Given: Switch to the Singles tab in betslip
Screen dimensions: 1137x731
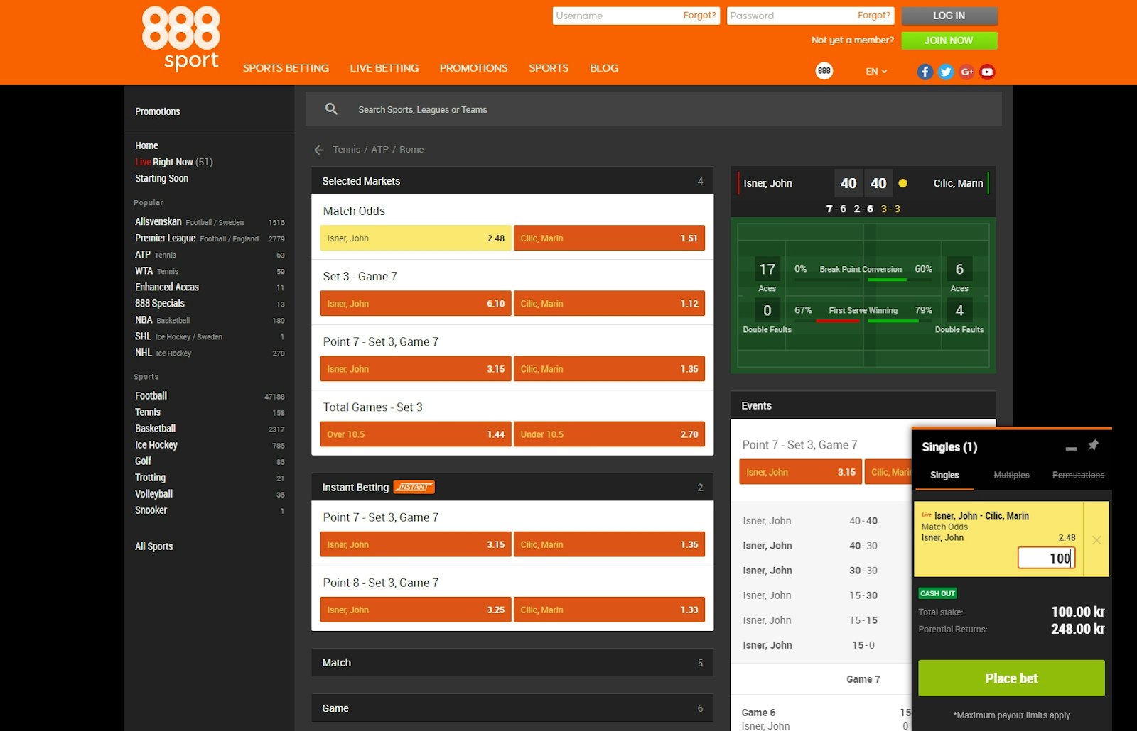Looking at the screenshot, I should coord(944,475).
